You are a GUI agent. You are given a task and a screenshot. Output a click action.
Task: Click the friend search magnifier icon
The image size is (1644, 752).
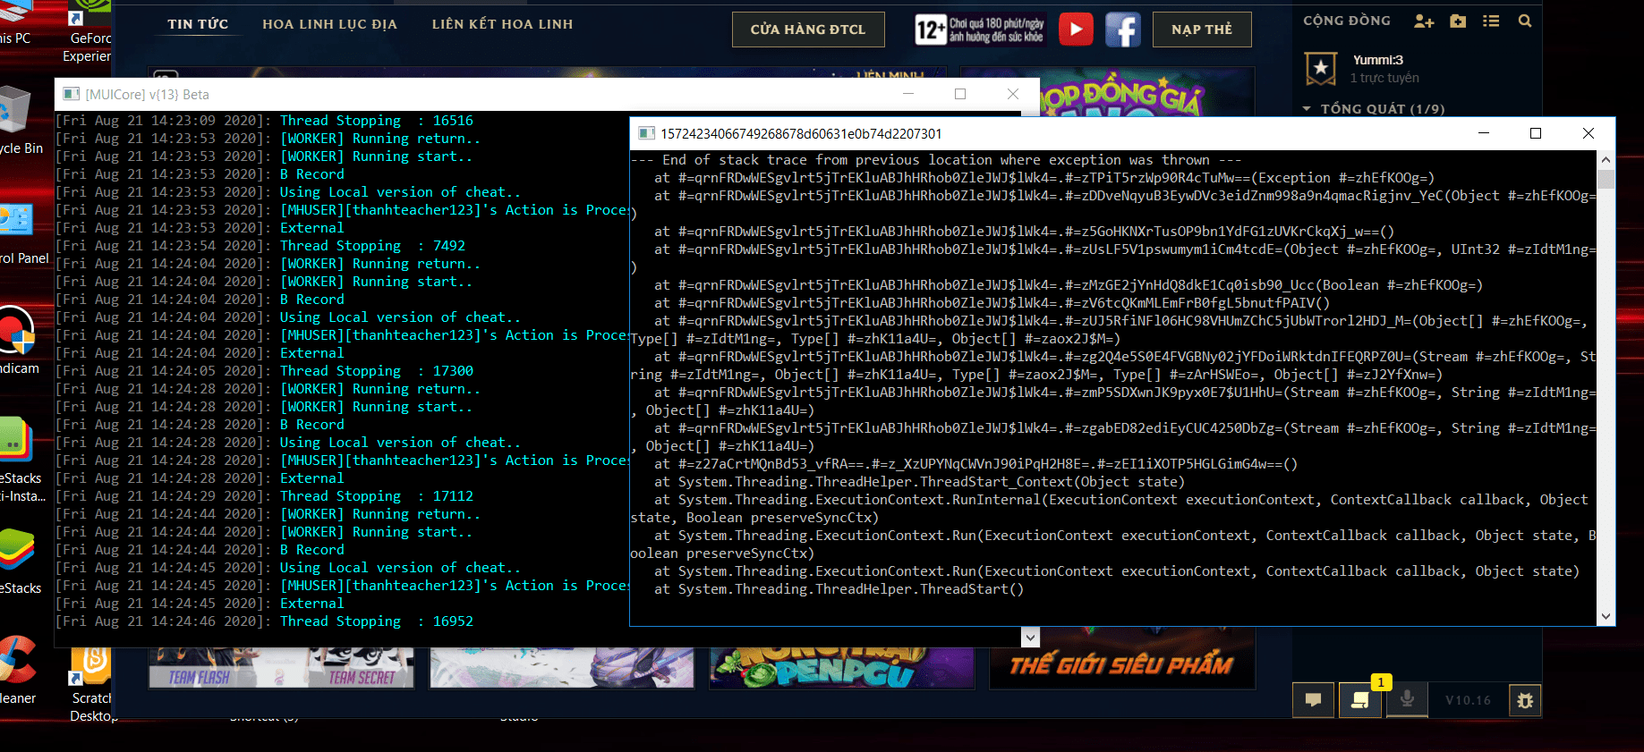1525,21
